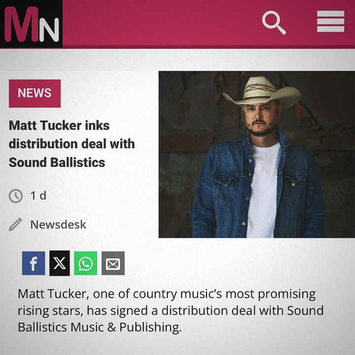This screenshot has width=355, height=355.
Task: Open the search magnifier icon
Action: pos(274,22)
